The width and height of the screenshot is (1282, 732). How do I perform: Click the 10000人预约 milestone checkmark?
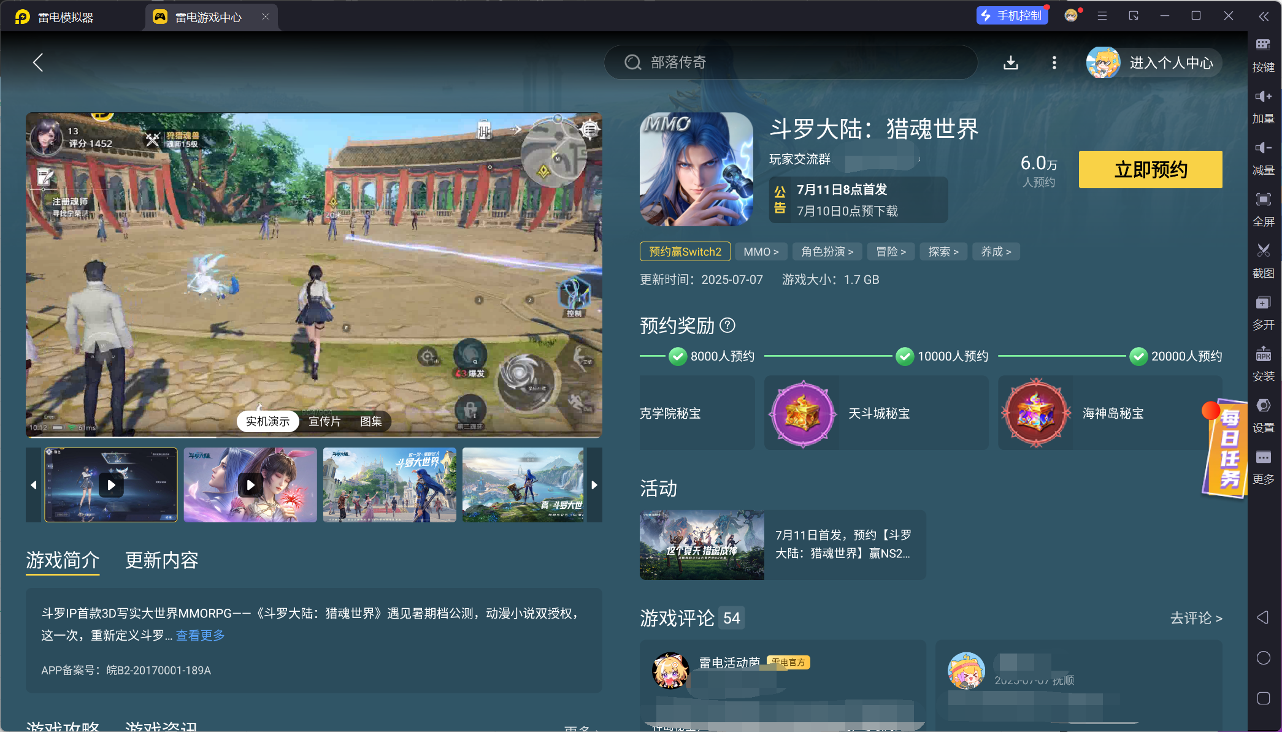click(x=905, y=356)
